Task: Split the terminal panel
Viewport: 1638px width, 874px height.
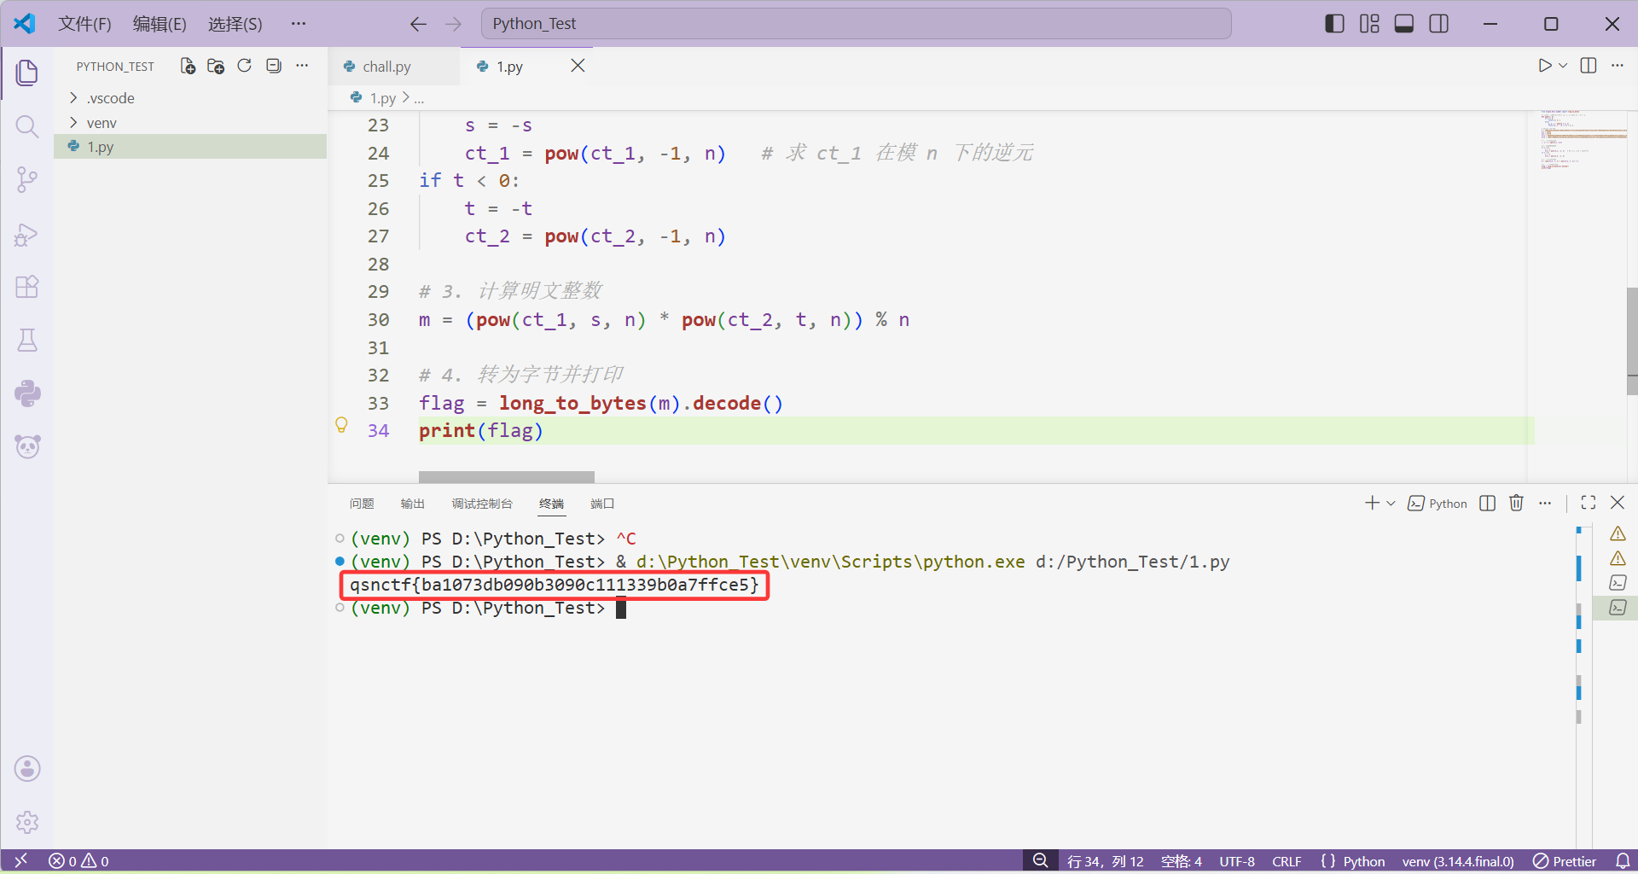Action: pos(1487,503)
